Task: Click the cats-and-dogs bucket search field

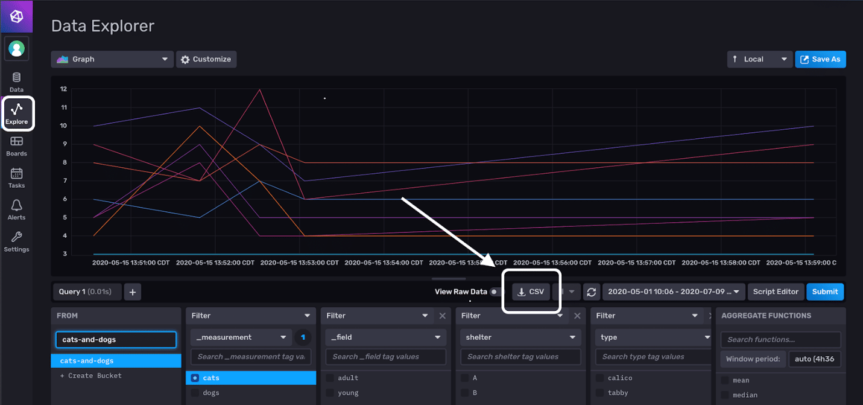Action: pyautogui.click(x=115, y=339)
